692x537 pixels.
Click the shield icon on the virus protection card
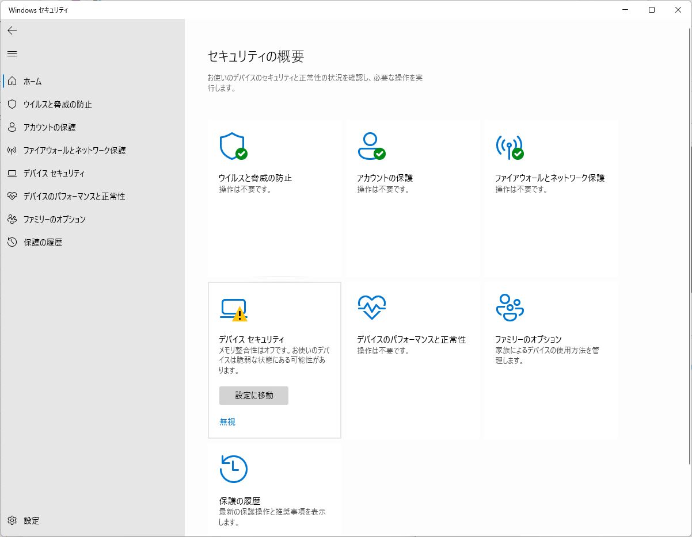tap(233, 147)
